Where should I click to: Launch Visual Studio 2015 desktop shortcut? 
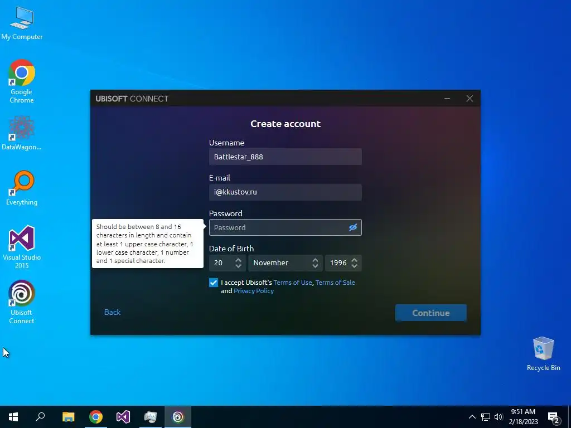point(22,247)
